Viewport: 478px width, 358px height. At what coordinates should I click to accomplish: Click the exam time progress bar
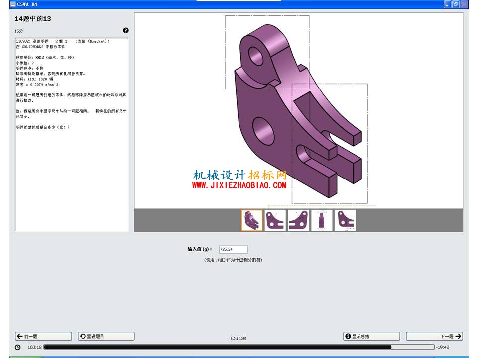click(x=239, y=347)
